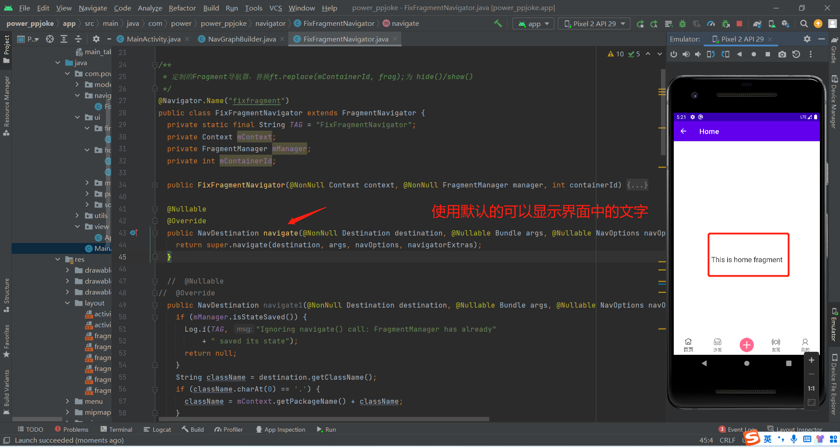
Task: Close the FixFragmentNavigator.java tab
Action: pos(395,39)
